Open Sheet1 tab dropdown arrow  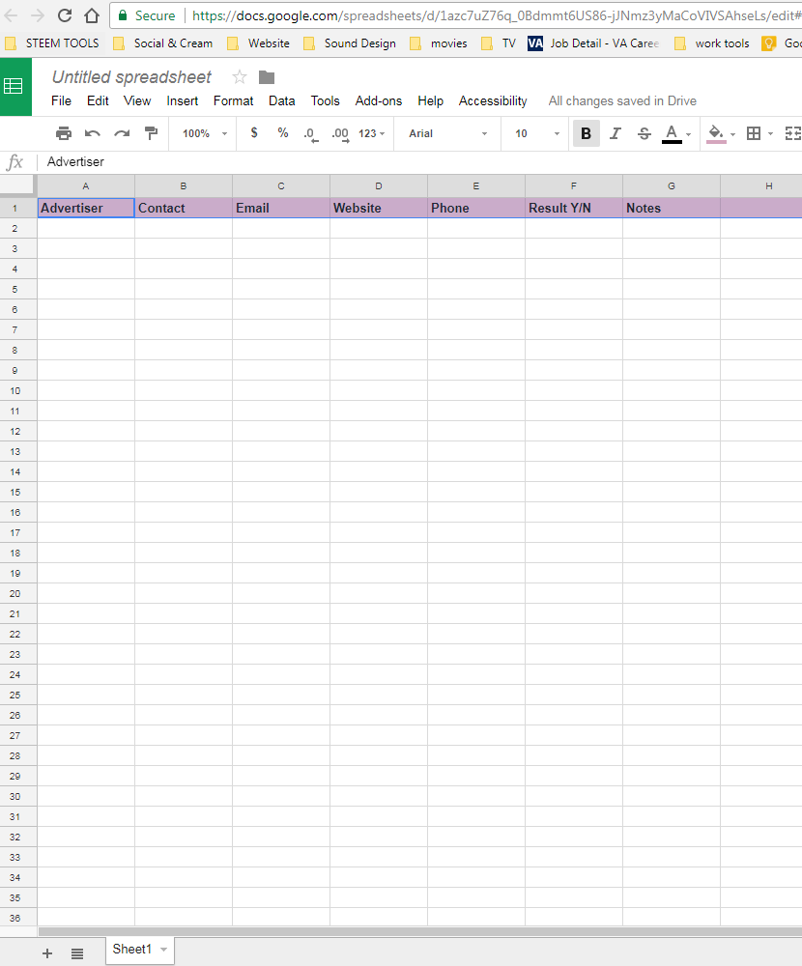tap(164, 950)
